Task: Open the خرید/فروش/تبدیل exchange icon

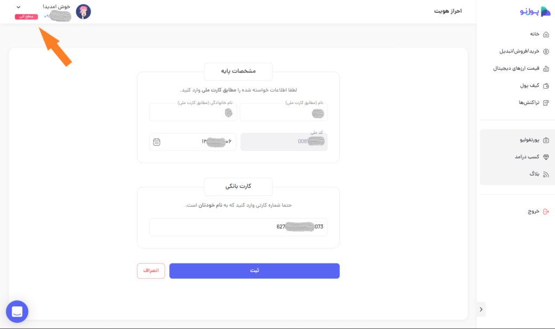Action: (546, 51)
